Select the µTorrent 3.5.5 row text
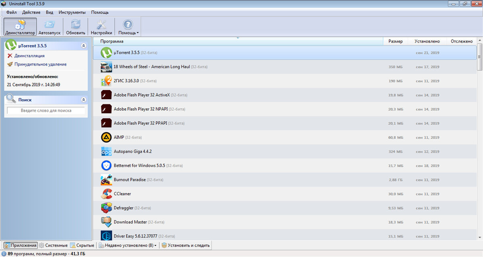Image resolution: width=483 pixels, height=257 pixels. [x=127, y=53]
